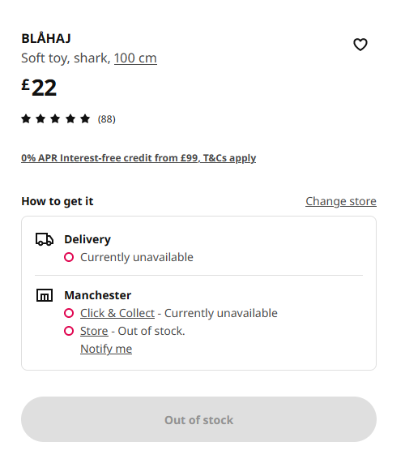405x459 pixels.
Task: Open the Store link for Manchester
Action: tap(94, 331)
